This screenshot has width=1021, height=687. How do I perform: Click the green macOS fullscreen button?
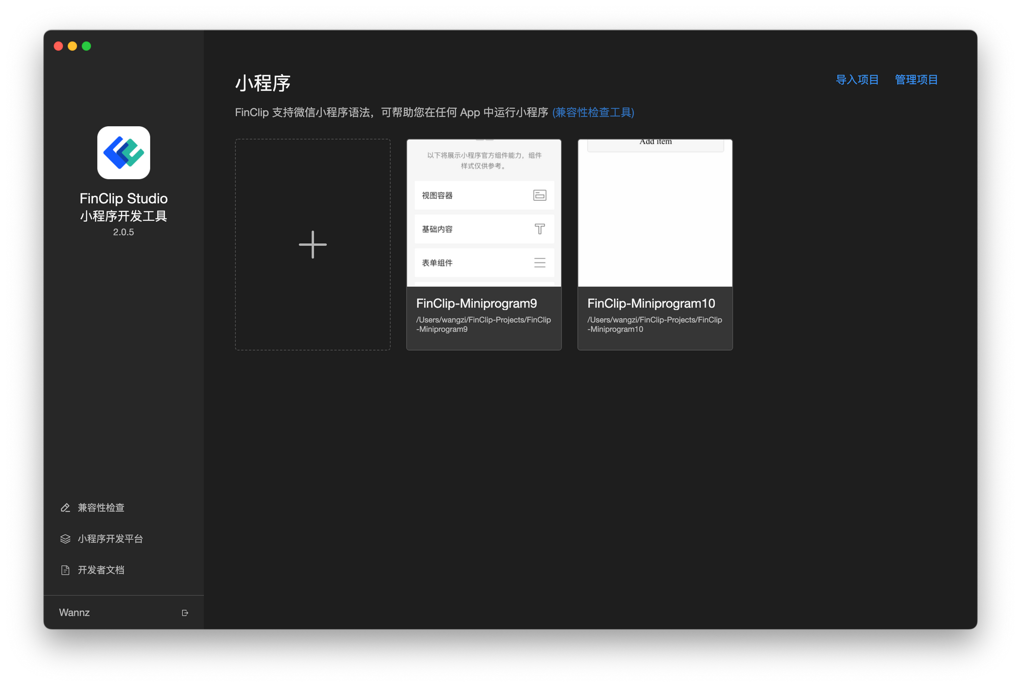tap(86, 46)
